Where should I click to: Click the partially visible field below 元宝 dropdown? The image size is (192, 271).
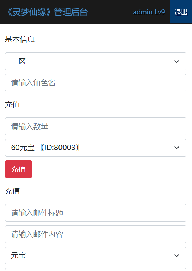coord(96,270)
